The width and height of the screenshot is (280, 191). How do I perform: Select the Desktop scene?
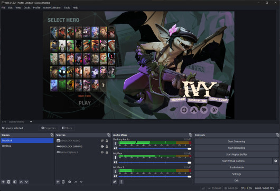tap(27, 146)
